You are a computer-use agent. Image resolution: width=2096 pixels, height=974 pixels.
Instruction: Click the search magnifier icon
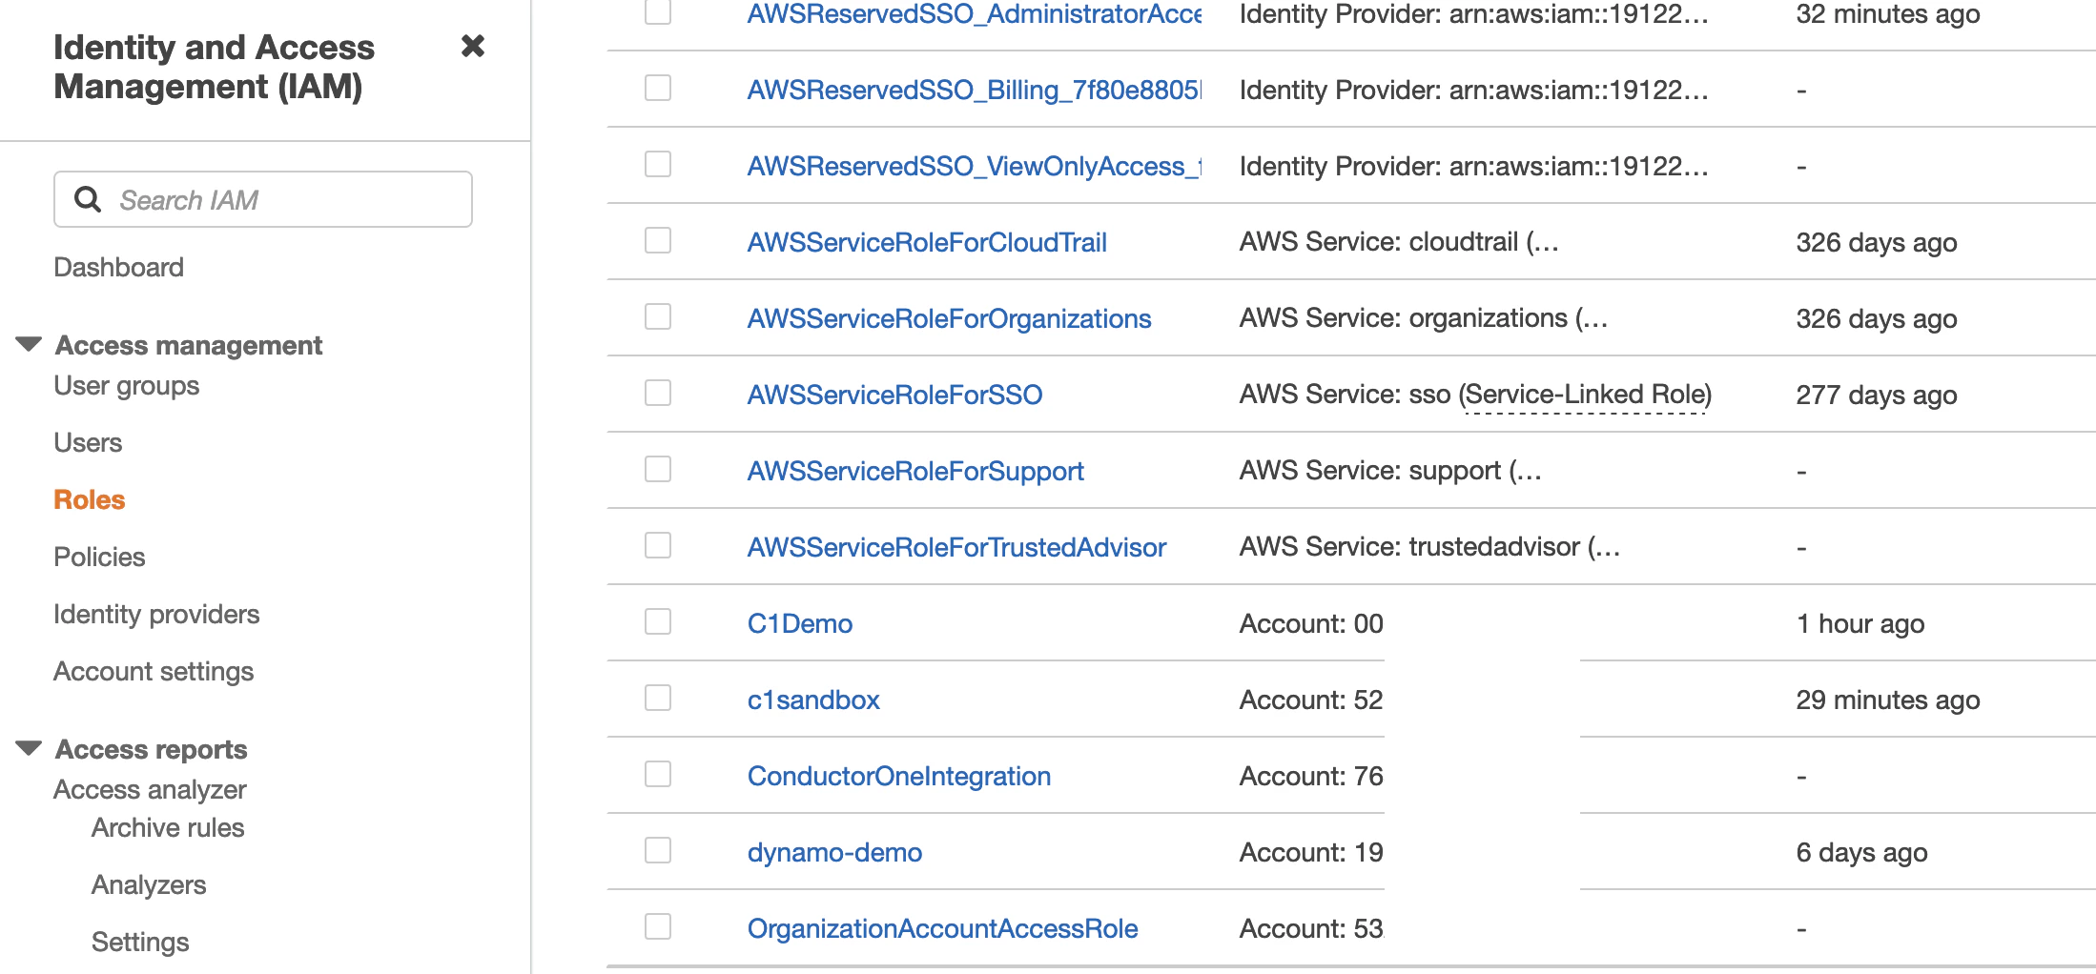[x=88, y=199]
